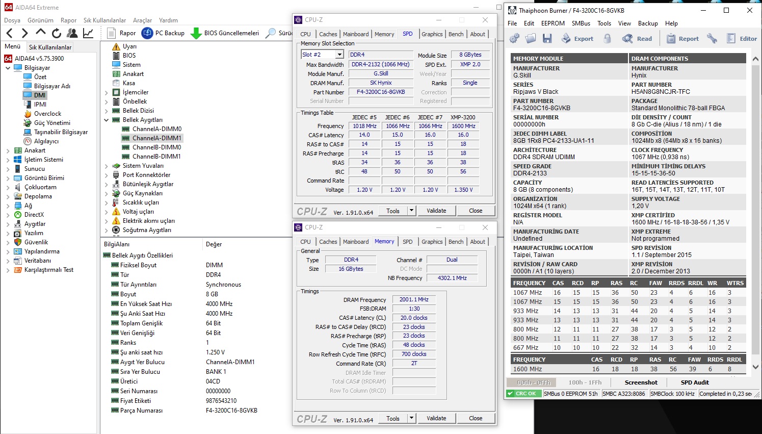Click the SPD Audit button
The width and height of the screenshot is (762, 434).
(695, 382)
